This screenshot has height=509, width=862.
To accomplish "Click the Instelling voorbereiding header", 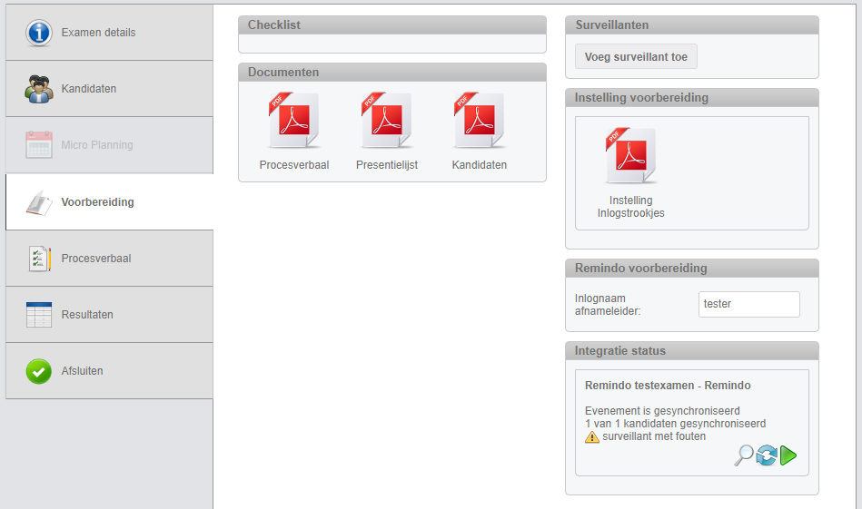I will pyautogui.click(x=691, y=98).
